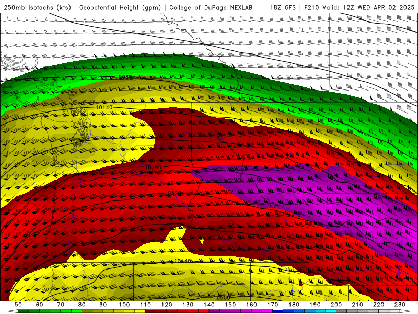Screen dimensions: 418x314
Task: Select the magenta swatch just before 170
Action: tap(267, 311)
